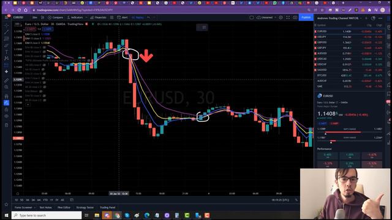Viewport: 392px width, 220px height.
Task: Open the Indicators dialog
Action: [75, 18]
